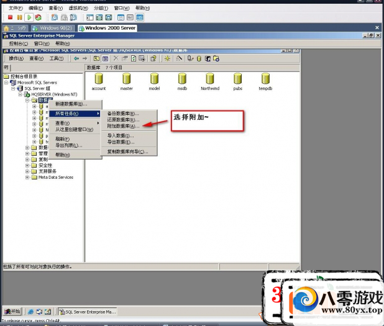Open the VMware 文件(F) menu
Viewport: 384px width, 326px height.
[x=16, y=8]
